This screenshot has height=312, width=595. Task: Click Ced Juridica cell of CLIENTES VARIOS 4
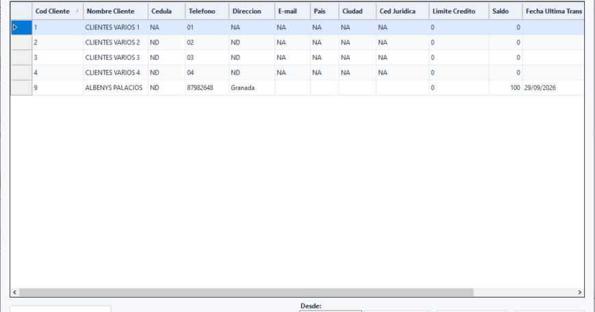[x=403, y=72]
